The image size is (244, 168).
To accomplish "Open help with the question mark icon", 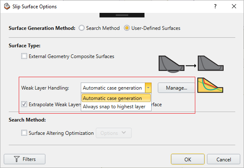I will click(215, 6).
